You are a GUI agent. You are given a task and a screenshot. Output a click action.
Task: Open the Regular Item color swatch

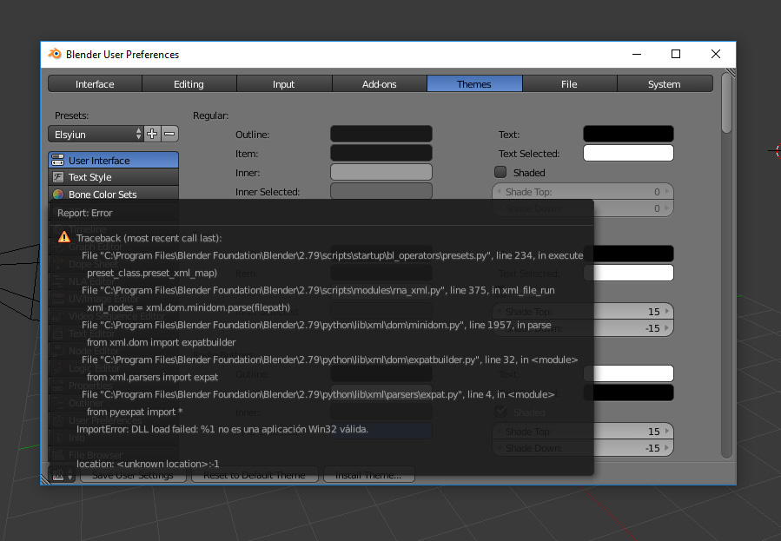coord(381,154)
